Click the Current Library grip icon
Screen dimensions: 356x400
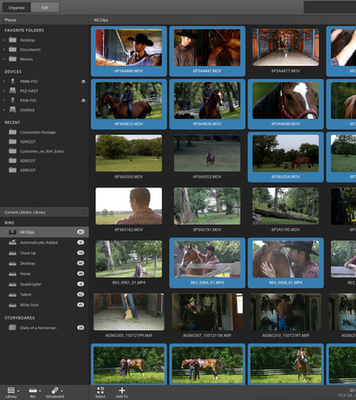coord(83,212)
